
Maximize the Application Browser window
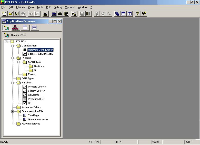point(55,21)
